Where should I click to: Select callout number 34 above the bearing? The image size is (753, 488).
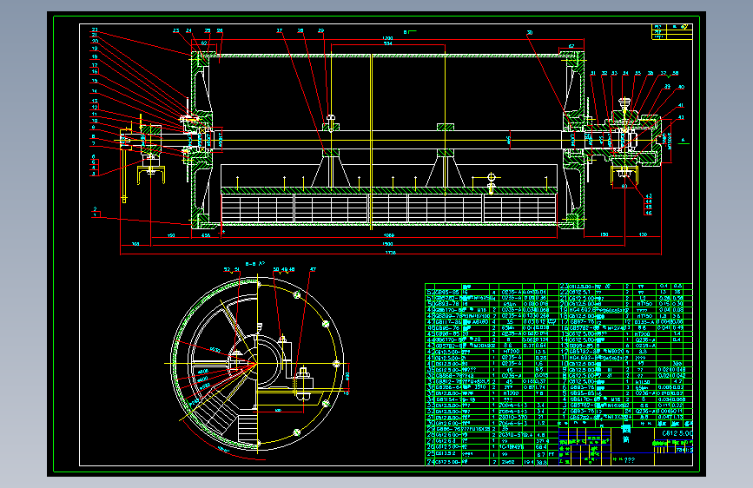pos(625,74)
